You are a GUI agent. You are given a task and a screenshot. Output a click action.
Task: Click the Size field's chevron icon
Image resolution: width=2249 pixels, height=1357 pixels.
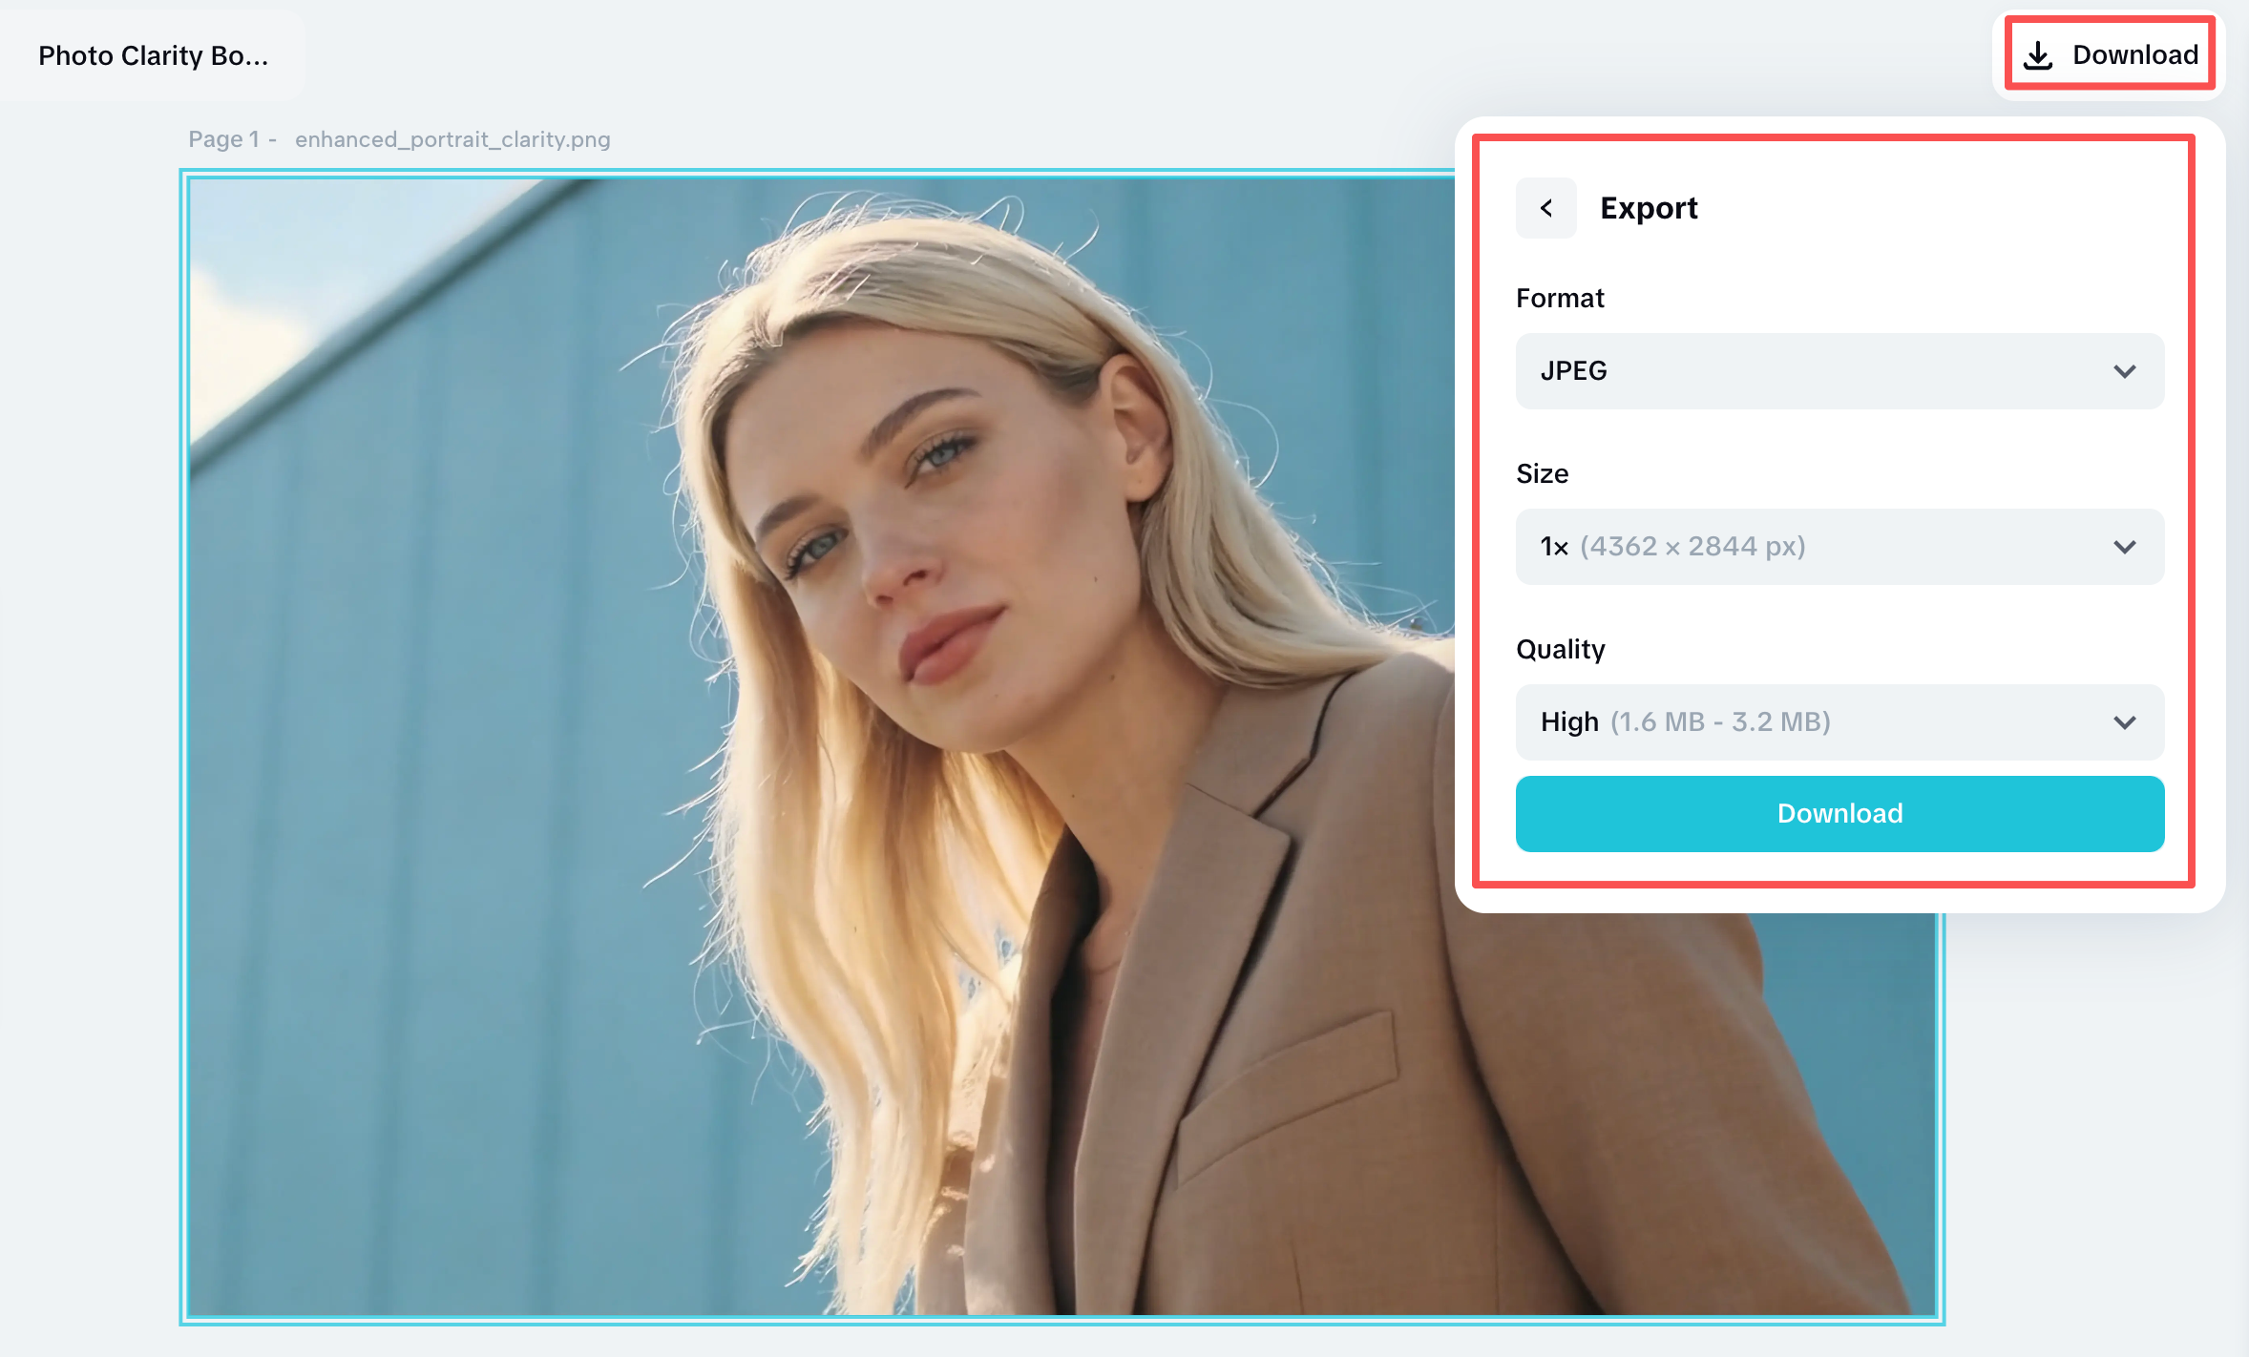point(2124,546)
